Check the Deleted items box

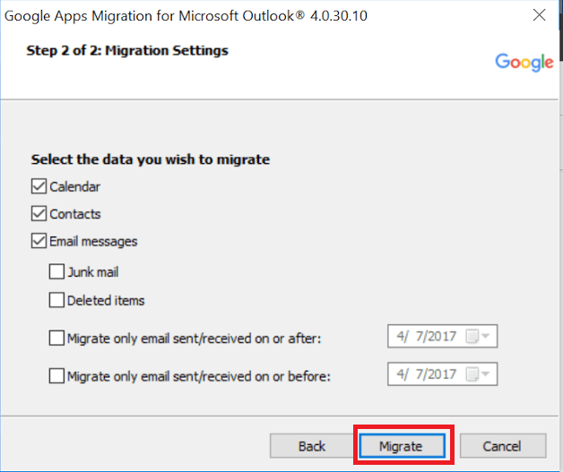56,300
